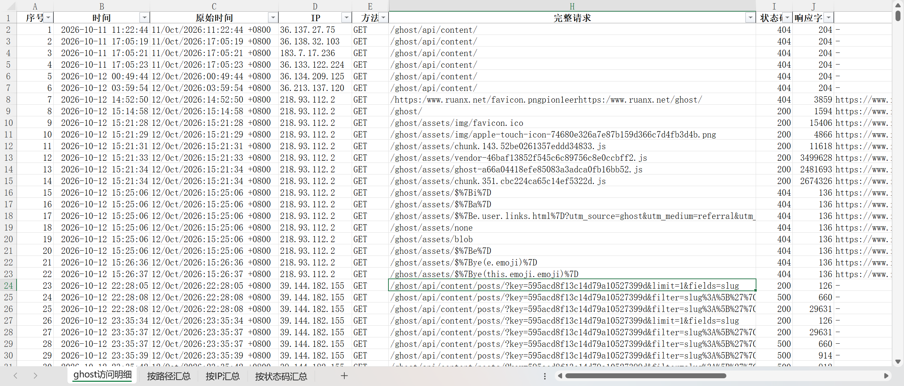Open filter dropdown for 原始时间 column
This screenshot has height=386, width=904.
coord(273,18)
